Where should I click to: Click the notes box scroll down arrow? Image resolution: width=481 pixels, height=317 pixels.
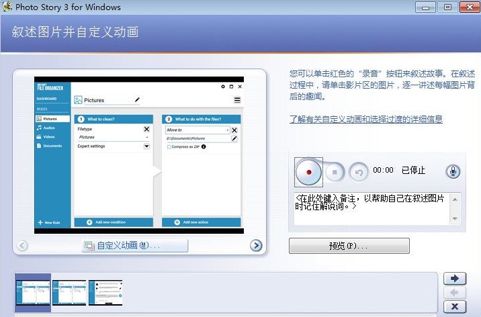pos(455,218)
